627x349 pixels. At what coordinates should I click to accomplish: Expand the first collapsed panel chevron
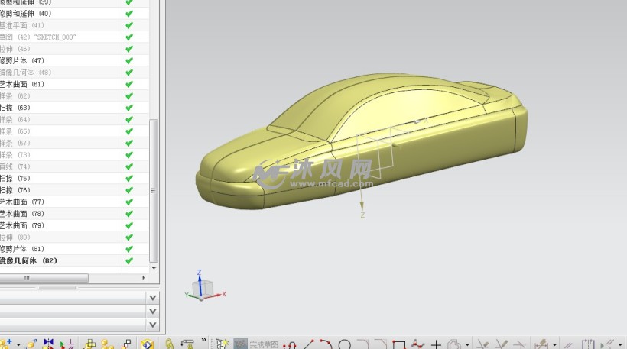click(x=152, y=298)
